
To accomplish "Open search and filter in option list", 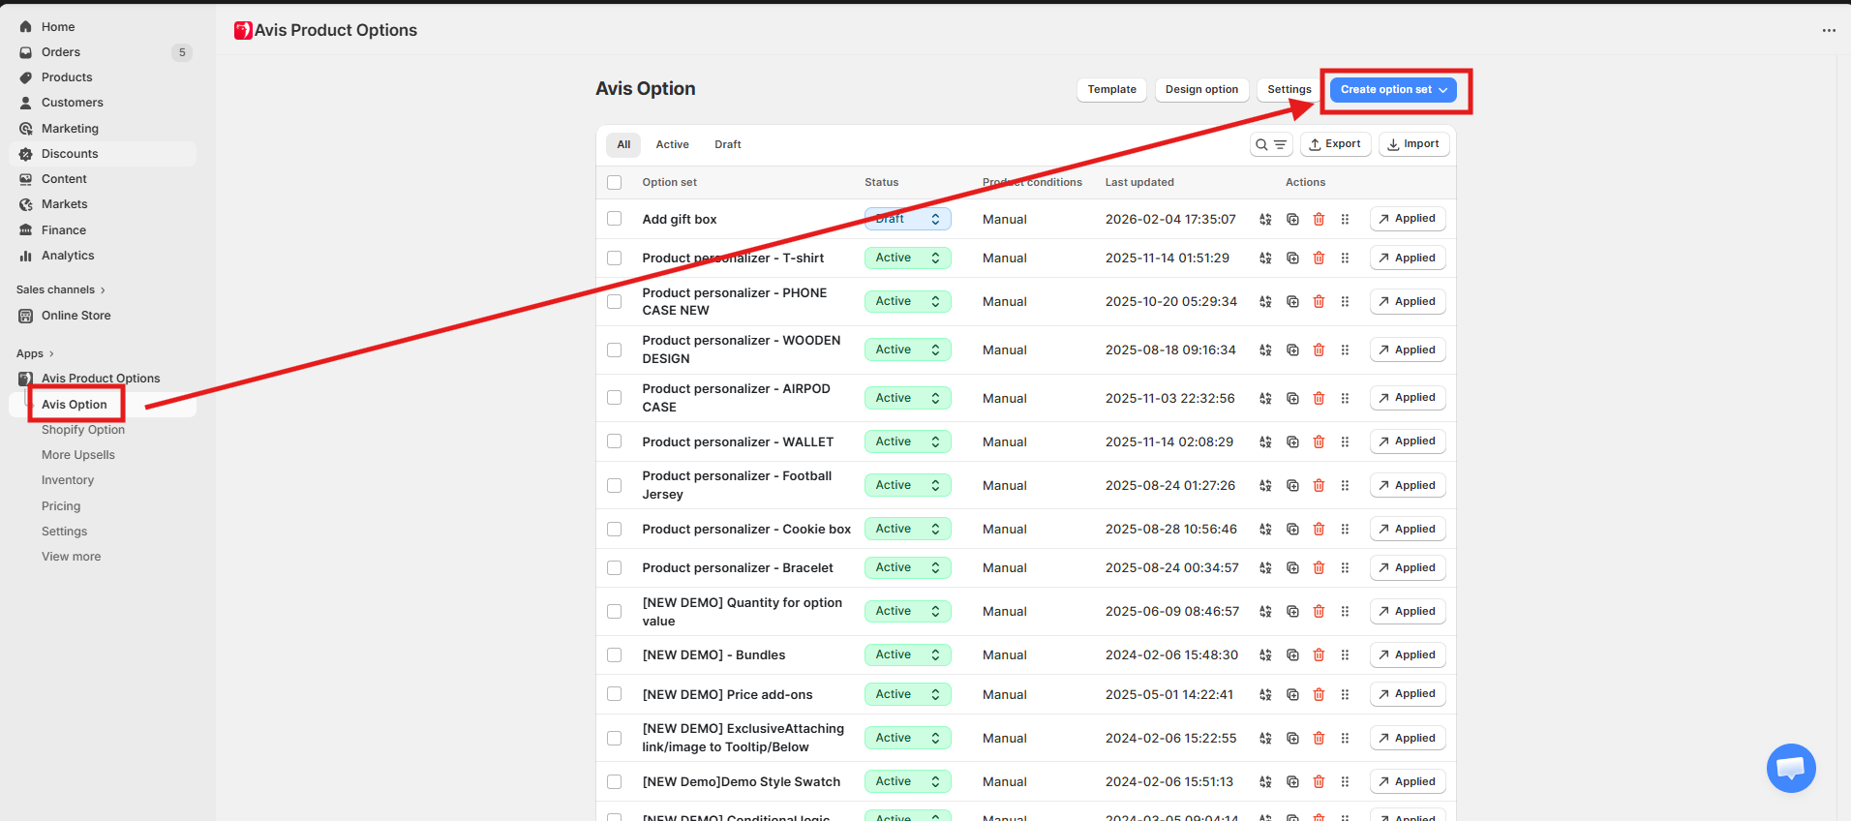I will pos(1270,144).
